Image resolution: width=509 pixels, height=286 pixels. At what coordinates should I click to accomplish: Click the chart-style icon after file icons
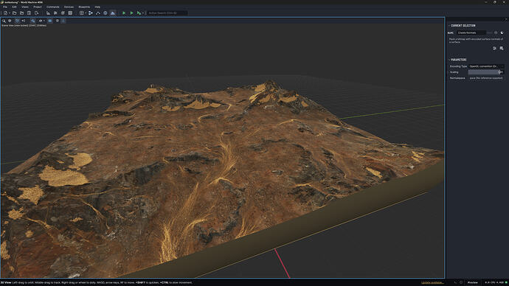click(49, 13)
